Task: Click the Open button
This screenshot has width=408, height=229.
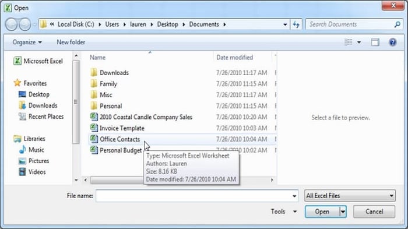Action: coord(322,212)
